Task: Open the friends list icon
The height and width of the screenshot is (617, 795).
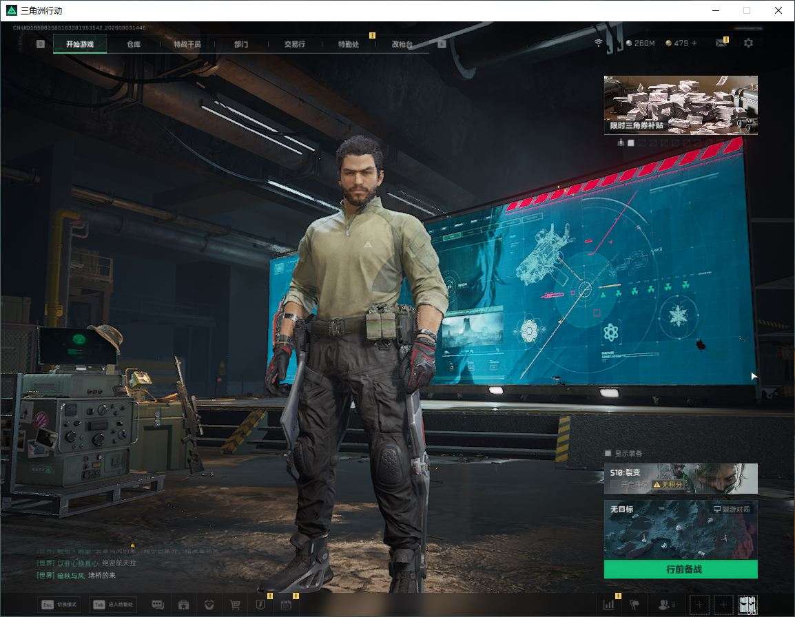Action: point(665,605)
